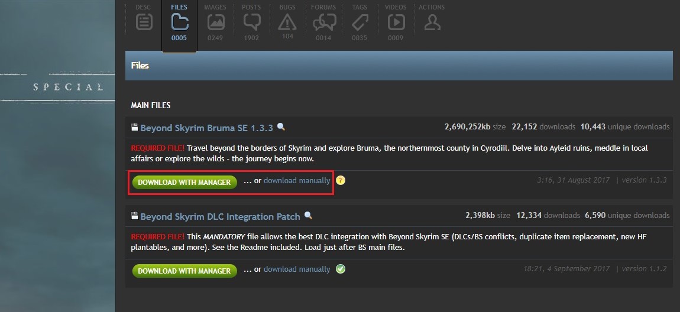The image size is (680, 312).
Task: Click green checkmark status icon
Action: pyautogui.click(x=341, y=269)
